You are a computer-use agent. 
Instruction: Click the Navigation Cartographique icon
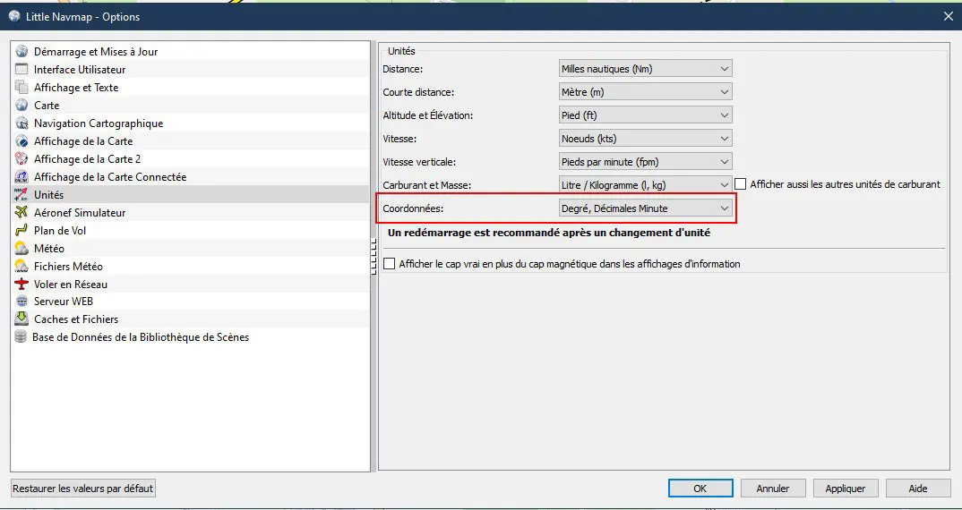click(x=22, y=123)
